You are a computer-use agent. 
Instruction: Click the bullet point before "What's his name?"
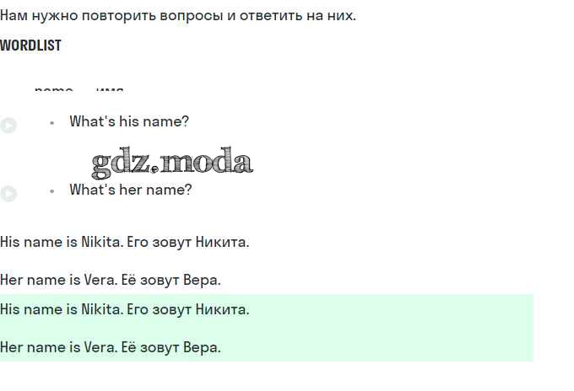51,123
